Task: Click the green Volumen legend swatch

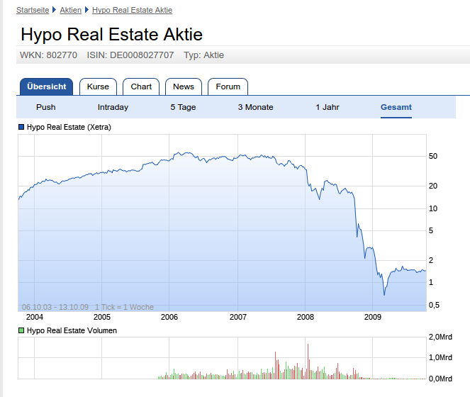Action: pyautogui.click(x=21, y=330)
